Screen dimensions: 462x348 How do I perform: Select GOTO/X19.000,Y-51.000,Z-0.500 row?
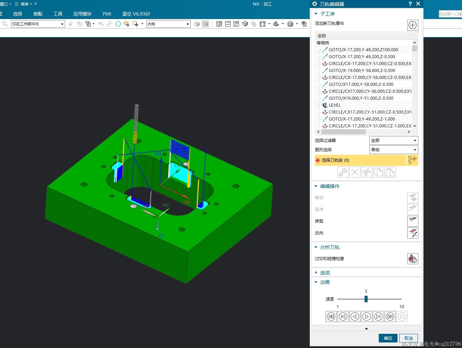[363, 98]
